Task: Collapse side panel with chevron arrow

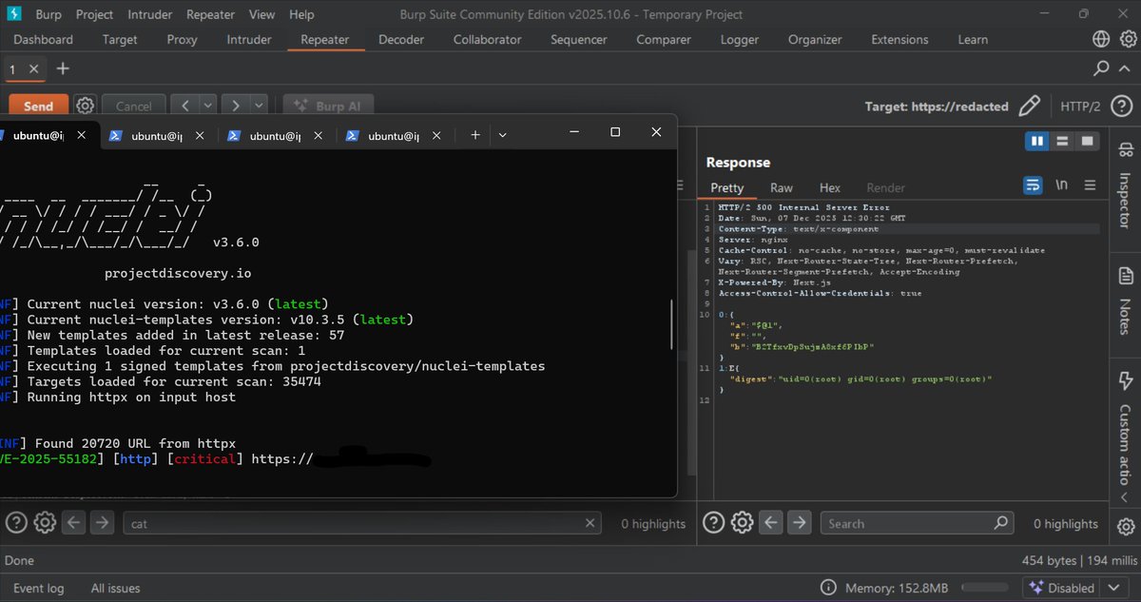Action: (x=1126, y=495)
